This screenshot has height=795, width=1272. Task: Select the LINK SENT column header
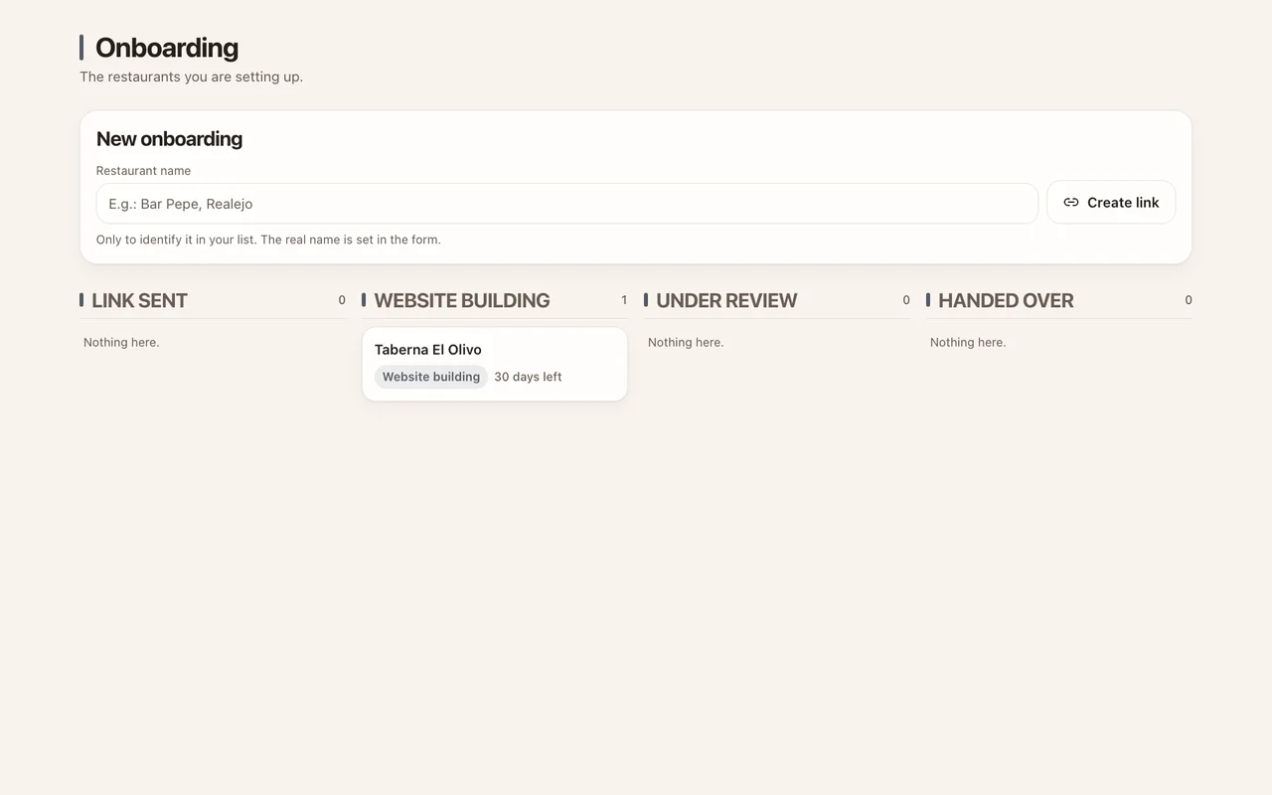[139, 300]
